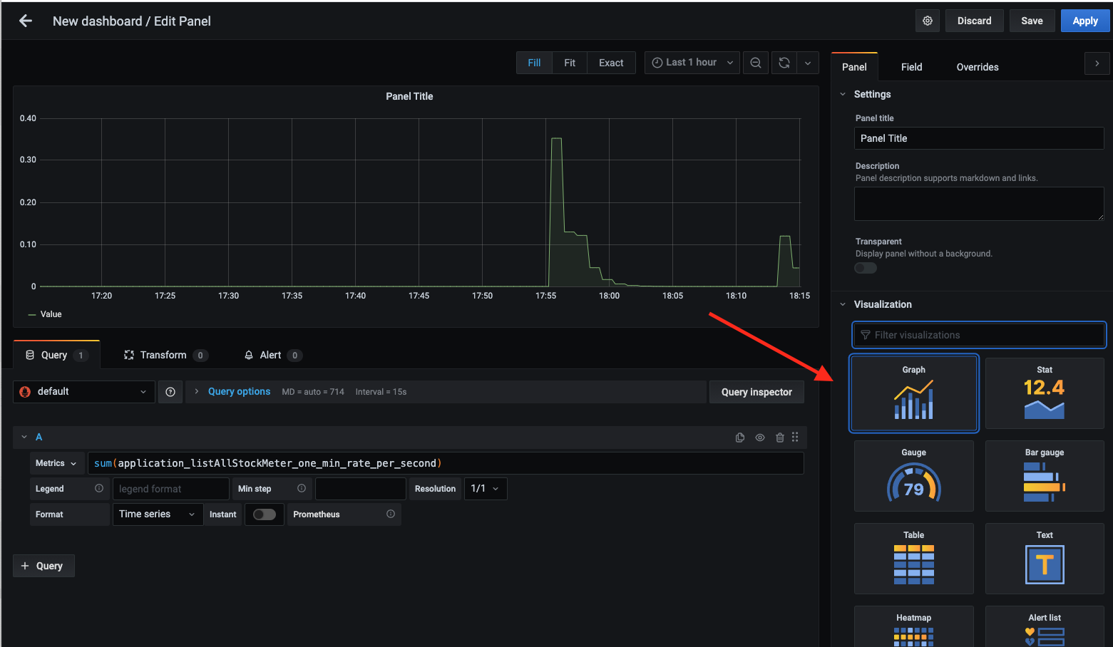The image size is (1113, 647).
Task: Click the Min step input field
Action: point(361,489)
